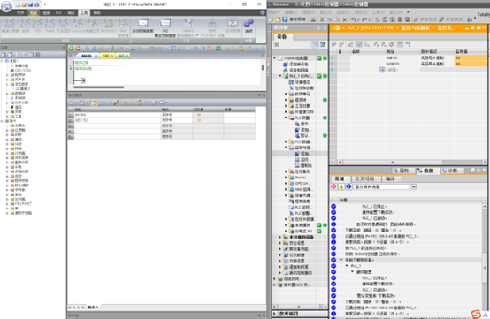The height and width of the screenshot is (319, 490).
Task: Open the Web server wizard icon
Action: tap(123, 27)
